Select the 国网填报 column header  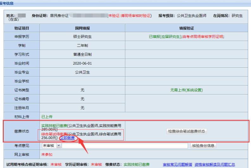[x=82, y=28]
